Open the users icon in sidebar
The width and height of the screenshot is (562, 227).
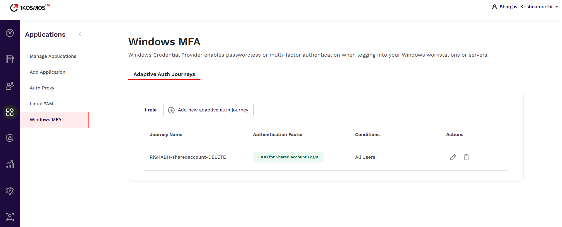coord(10,86)
